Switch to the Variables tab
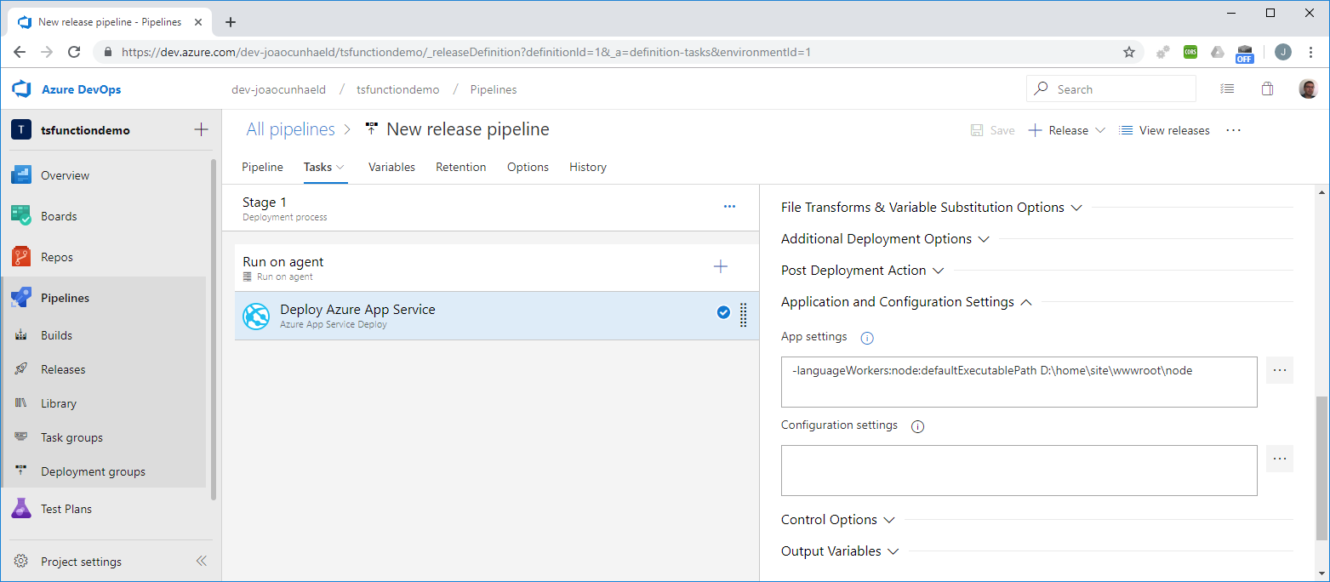Image resolution: width=1330 pixels, height=582 pixels. click(391, 167)
